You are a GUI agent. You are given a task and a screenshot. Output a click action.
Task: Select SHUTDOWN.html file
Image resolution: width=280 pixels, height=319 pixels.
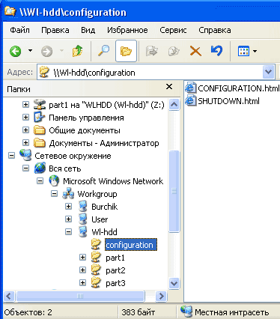point(222,101)
